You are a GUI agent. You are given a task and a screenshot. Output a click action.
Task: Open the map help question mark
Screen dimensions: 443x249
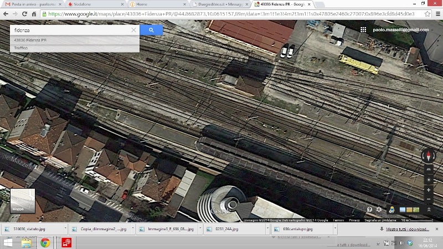pyautogui.click(x=369, y=210)
